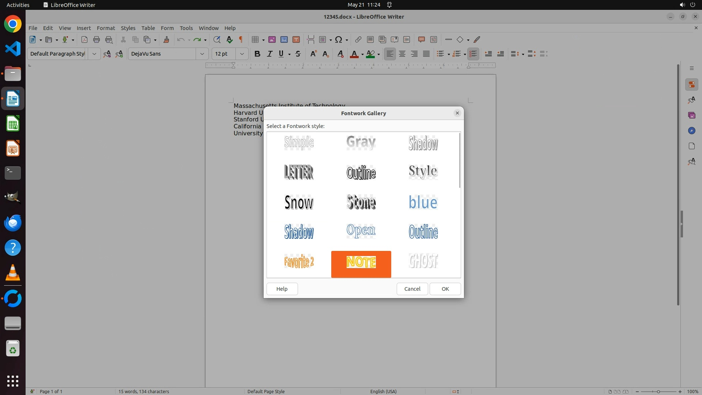Click Cancel in the Fontwork Gallery dialog
702x395 pixels.
[x=412, y=289]
